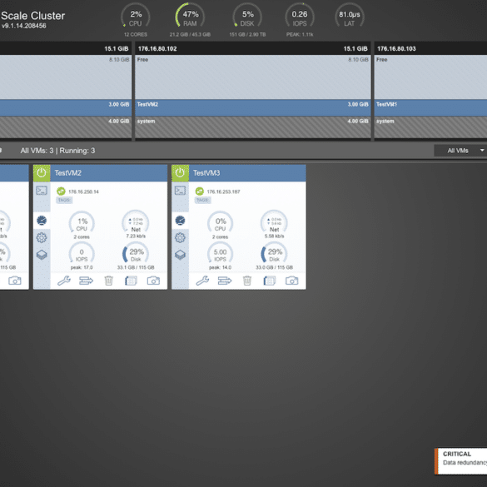Click the TestVM2 green power icon

tap(42, 173)
